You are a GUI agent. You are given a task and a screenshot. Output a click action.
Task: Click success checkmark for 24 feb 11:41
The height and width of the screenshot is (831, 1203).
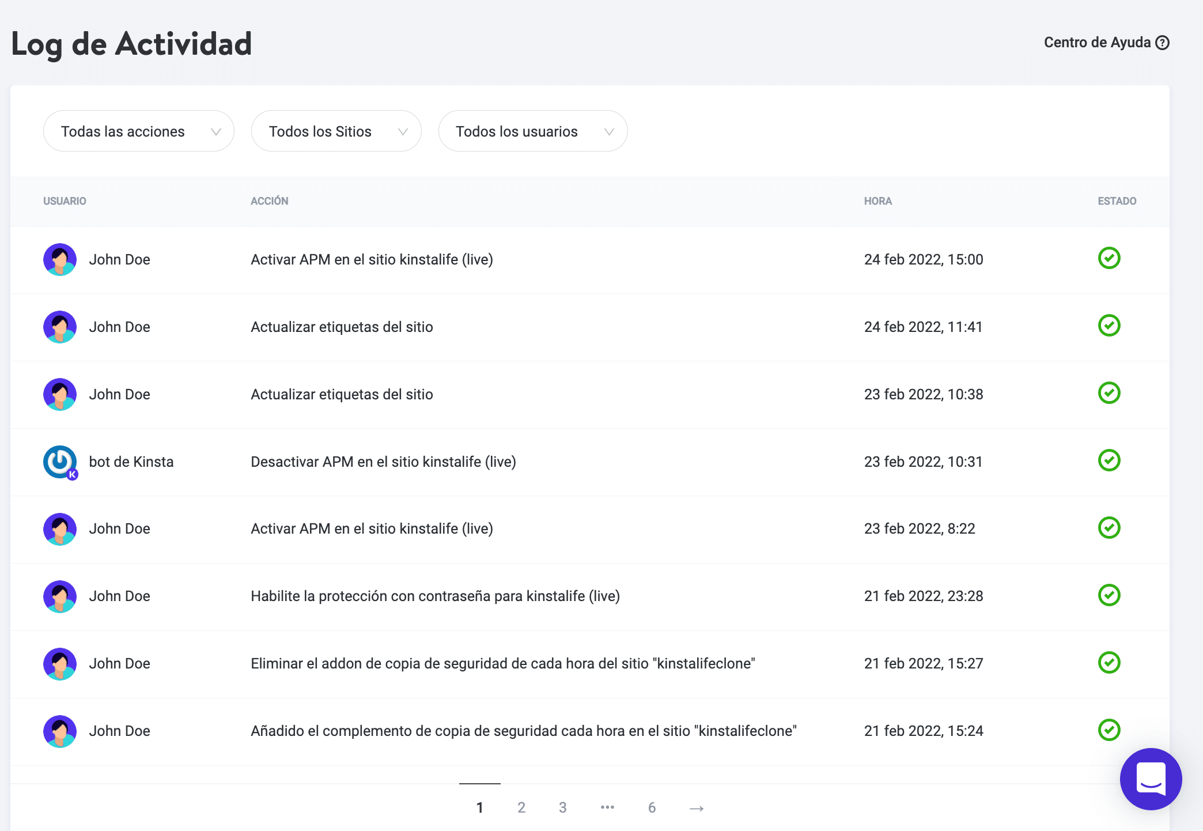click(1109, 326)
